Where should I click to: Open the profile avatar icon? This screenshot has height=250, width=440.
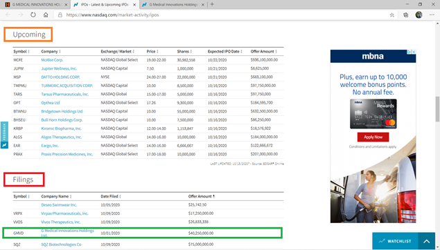pos(419,15)
